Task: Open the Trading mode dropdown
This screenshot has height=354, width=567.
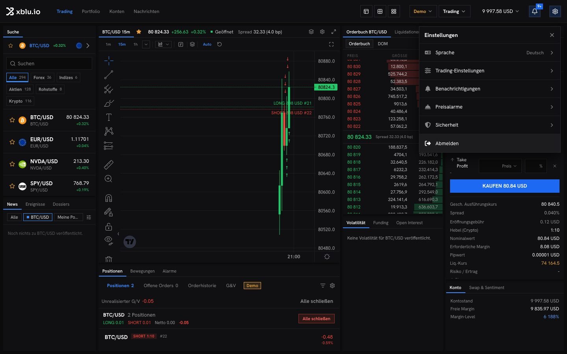Action: click(x=454, y=11)
